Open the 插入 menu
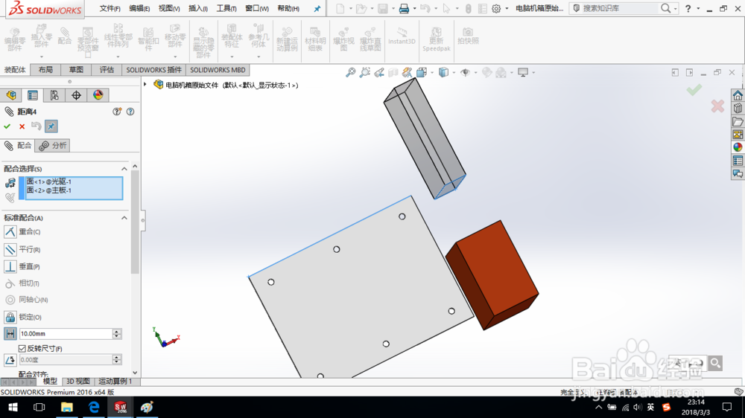The image size is (745, 418). 197,8
